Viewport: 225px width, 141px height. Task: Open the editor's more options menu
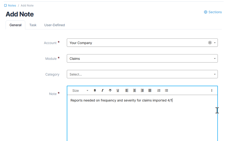click(212, 90)
